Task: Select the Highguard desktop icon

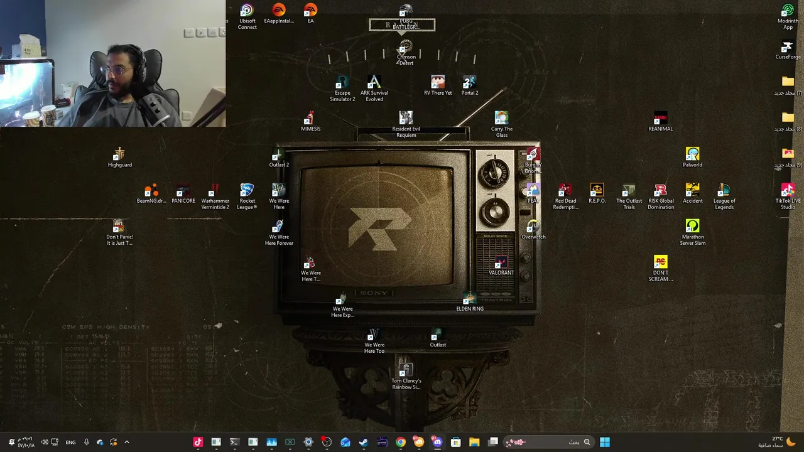Action: click(119, 158)
